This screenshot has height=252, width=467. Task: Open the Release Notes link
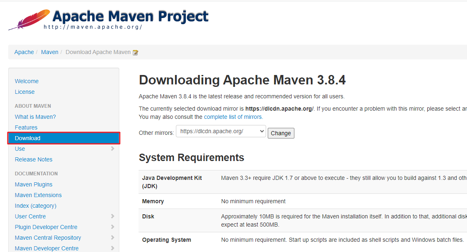[x=34, y=159]
